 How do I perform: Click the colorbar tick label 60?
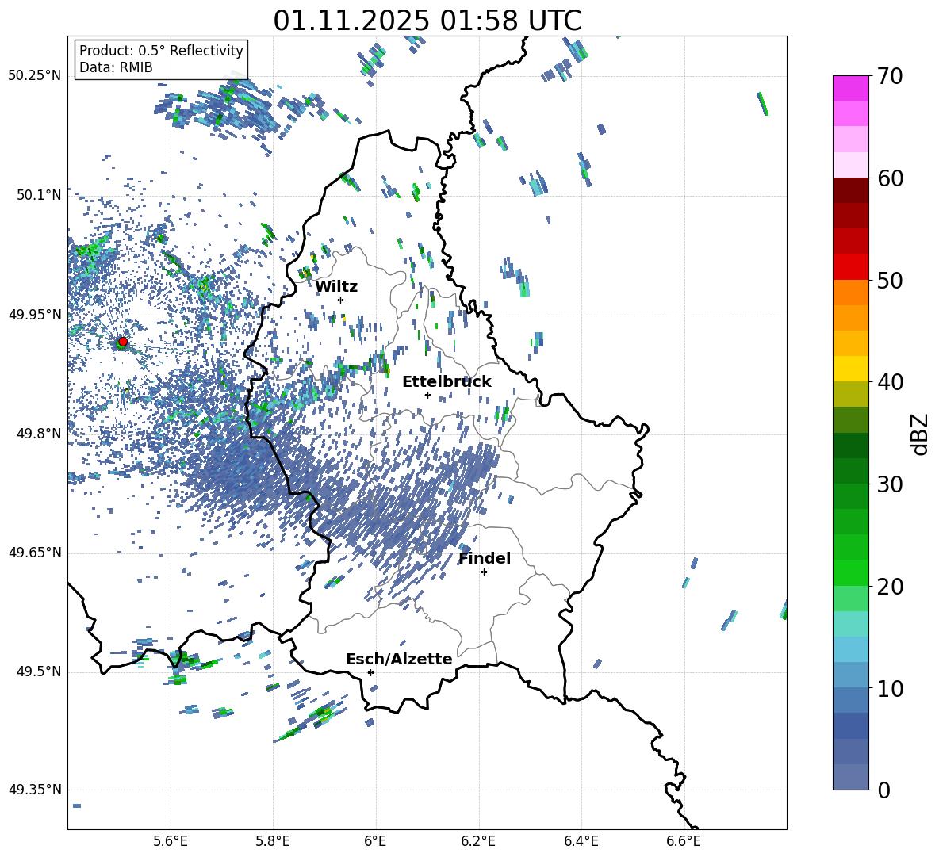889,178
